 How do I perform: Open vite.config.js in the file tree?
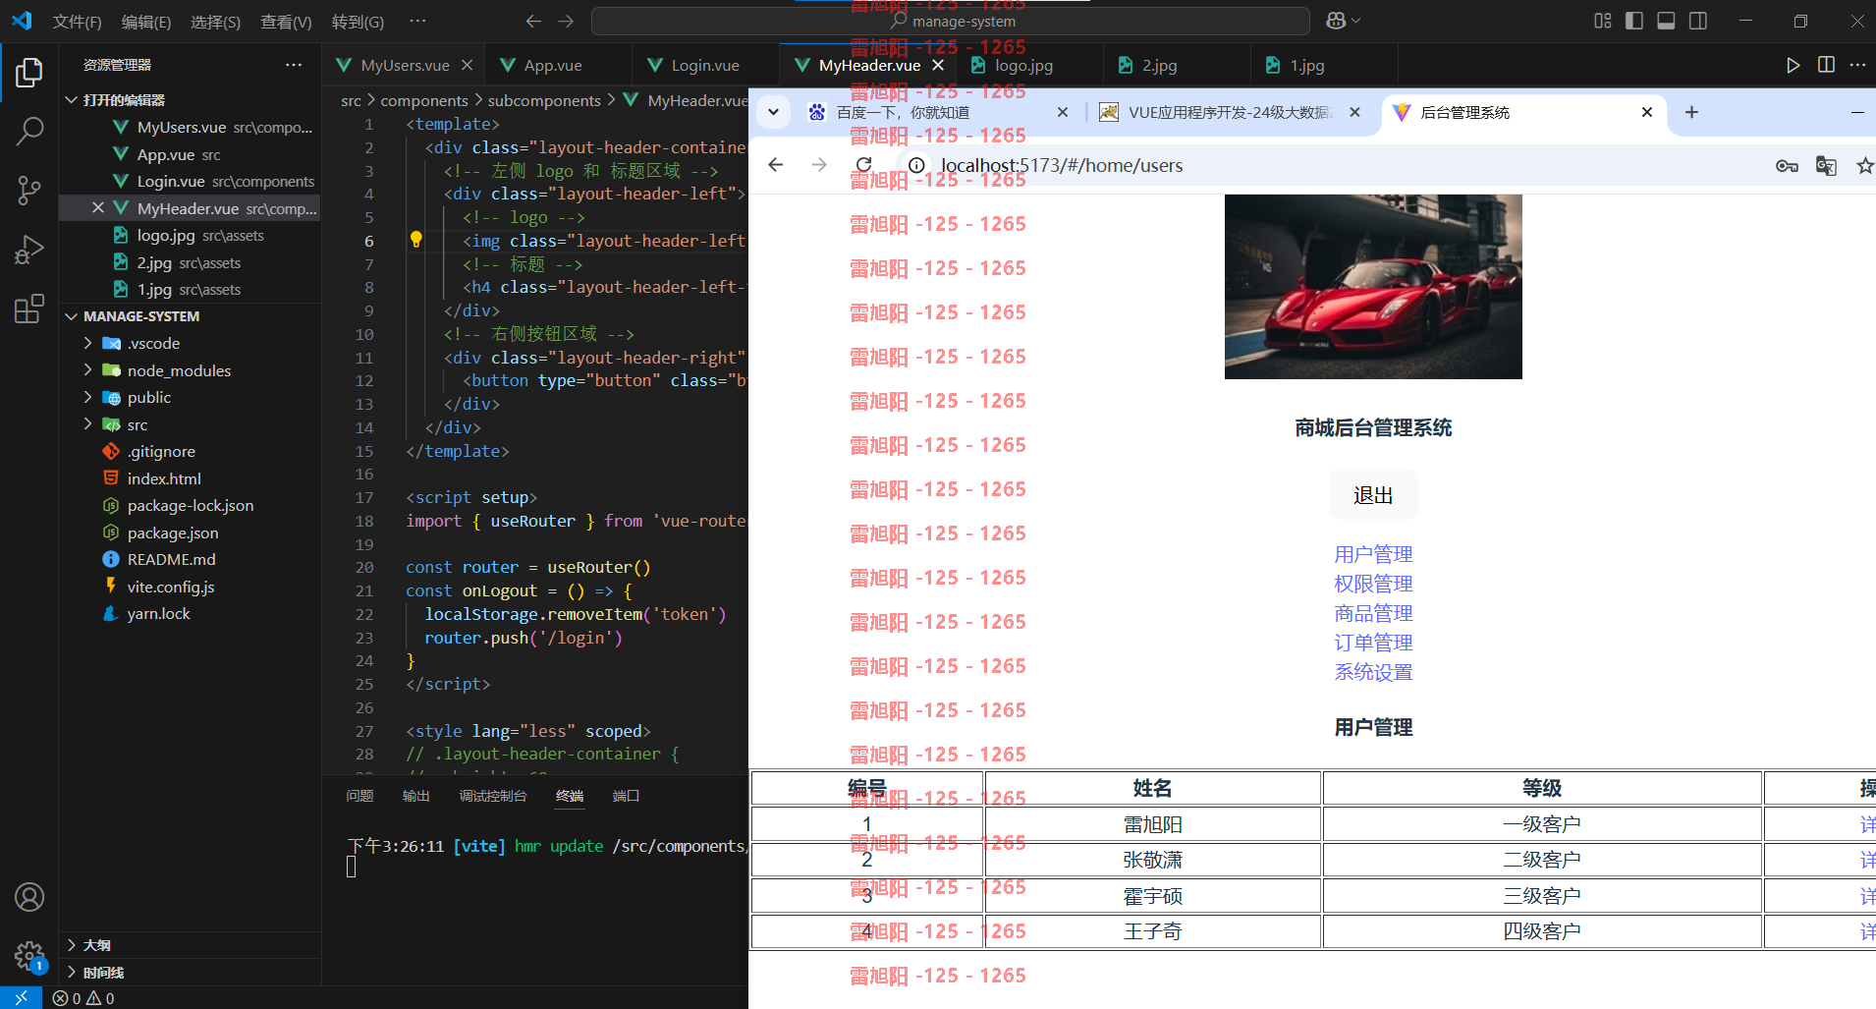pos(171,587)
